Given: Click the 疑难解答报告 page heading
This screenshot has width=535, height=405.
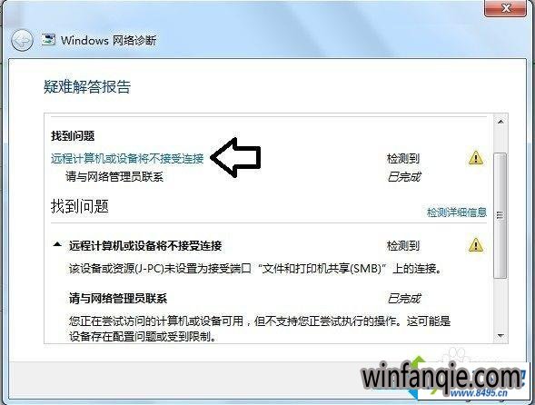Looking at the screenshot, I should pos(87,86).
